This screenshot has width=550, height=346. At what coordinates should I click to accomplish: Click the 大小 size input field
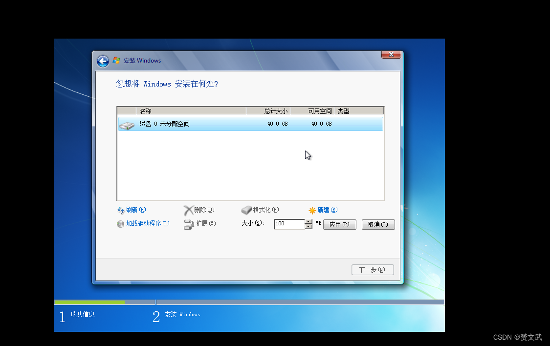coord(289,224)
